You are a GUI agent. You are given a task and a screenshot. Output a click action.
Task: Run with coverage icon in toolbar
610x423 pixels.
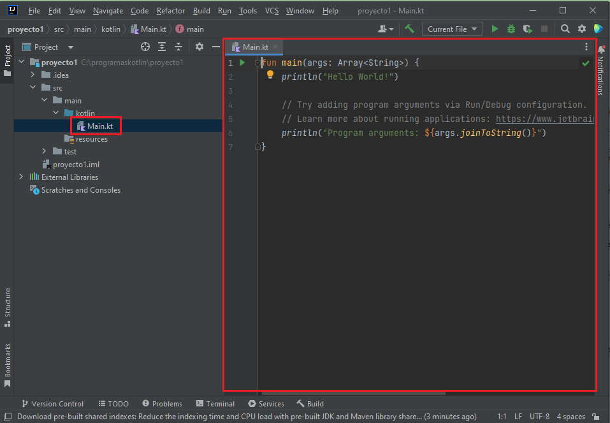click(528, 29)
